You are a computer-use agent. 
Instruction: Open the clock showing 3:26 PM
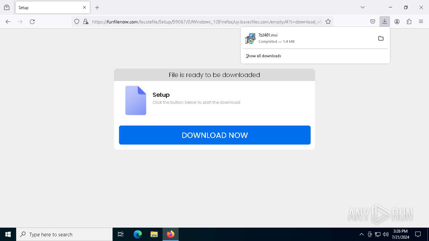pyautogui.click(x=401, y=234)
